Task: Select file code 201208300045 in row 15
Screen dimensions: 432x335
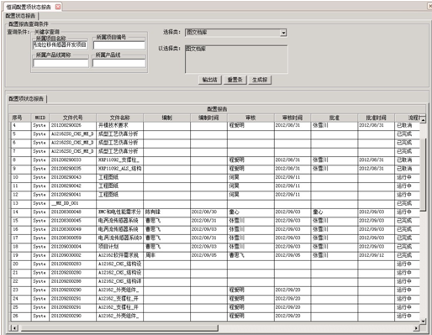Action: tap(72, 221)
